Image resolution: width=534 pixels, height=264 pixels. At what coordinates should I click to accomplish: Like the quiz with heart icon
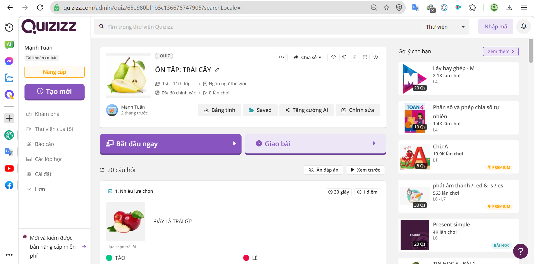pyautogui.click(x=333, y=57)
